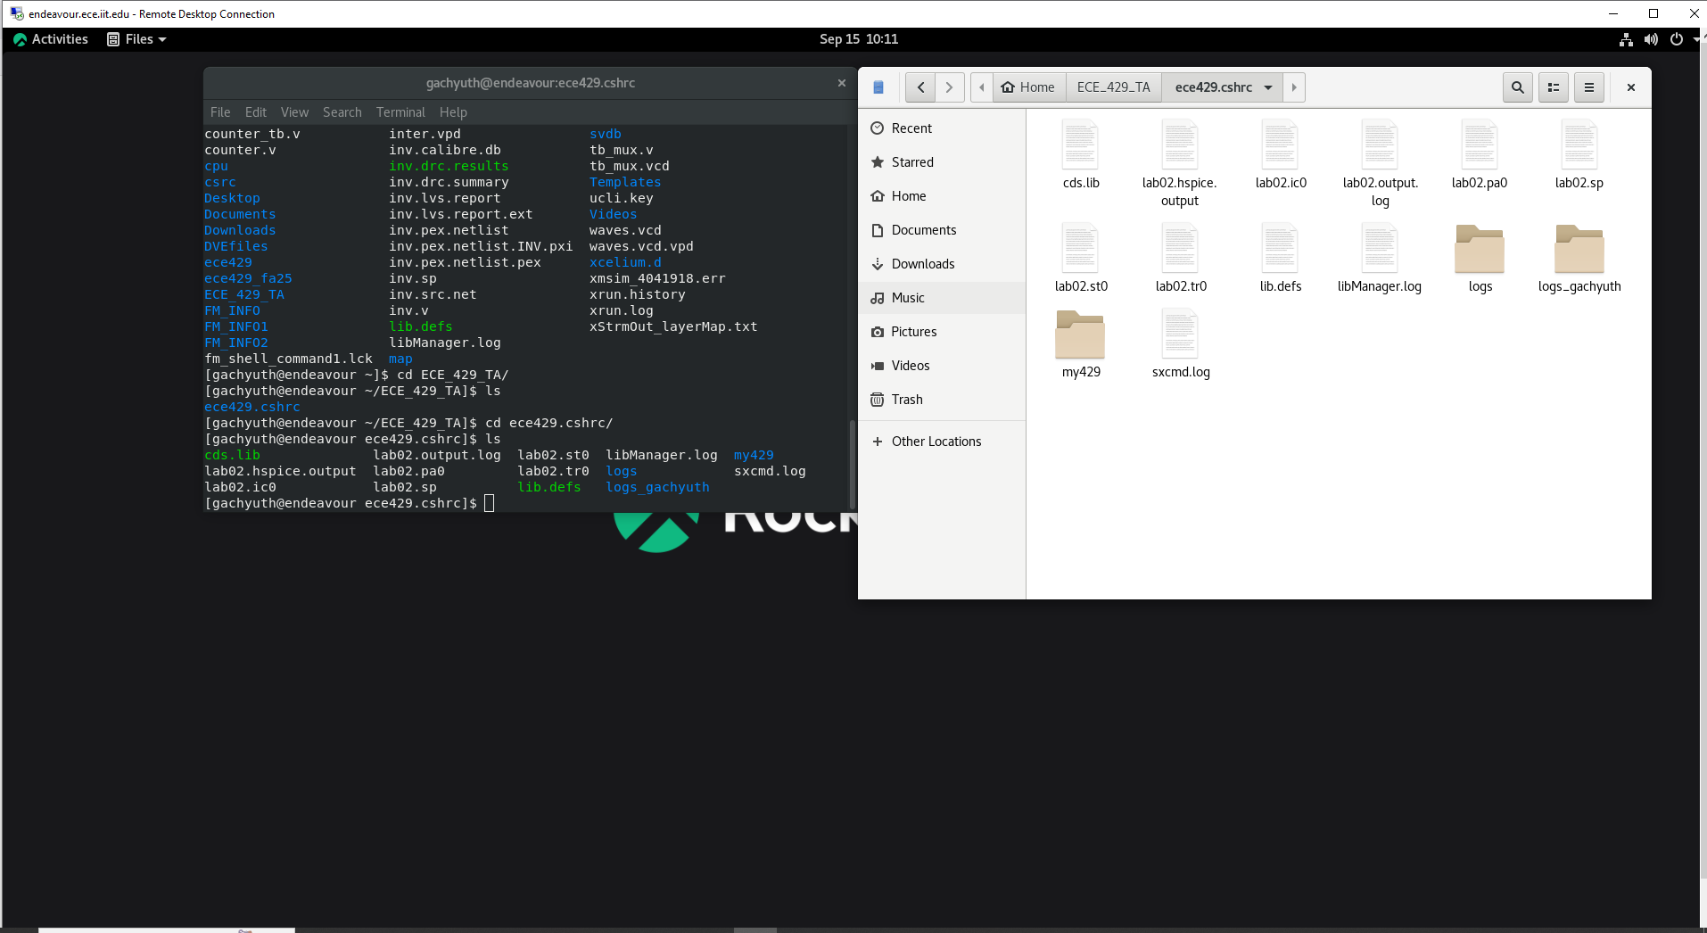This screenshot has height=933, width=1707.
Task: Click the terminal prompt cursor
Action: pos(489,503)
